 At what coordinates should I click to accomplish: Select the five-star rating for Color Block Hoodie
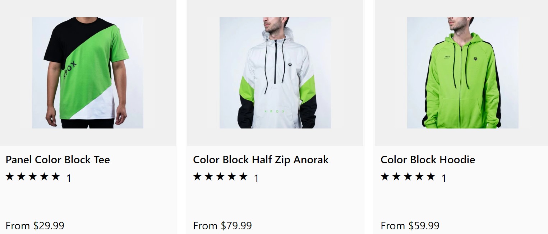tap(408, 177)
